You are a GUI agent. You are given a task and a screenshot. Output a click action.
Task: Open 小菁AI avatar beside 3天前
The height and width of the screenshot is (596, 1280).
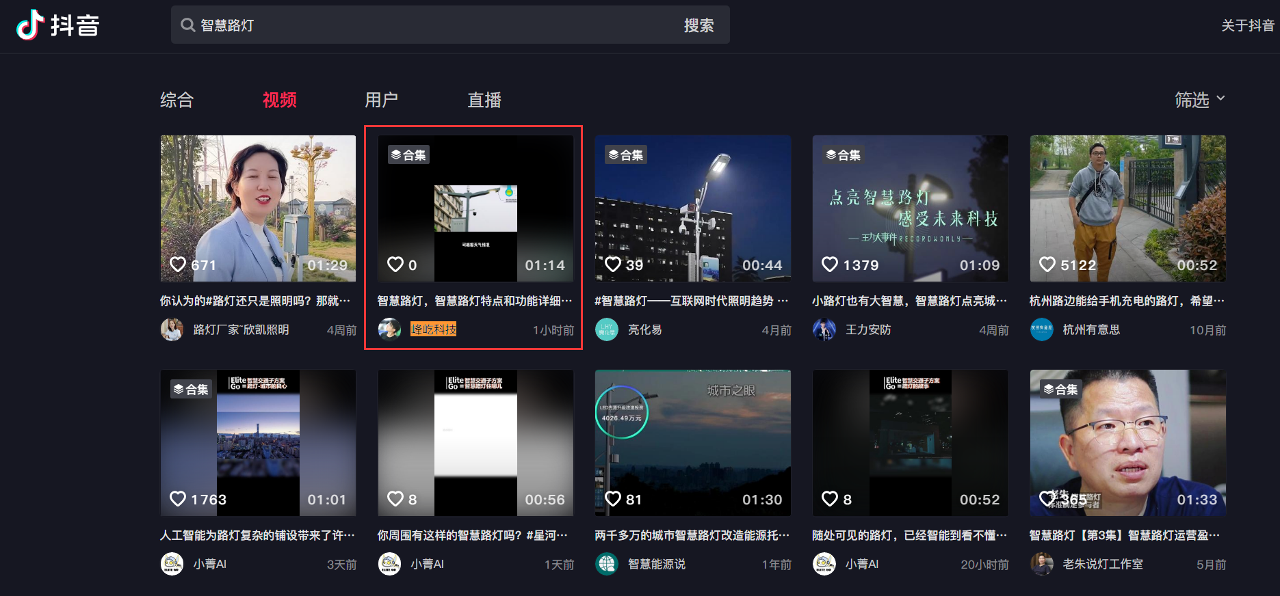[172, 564]
